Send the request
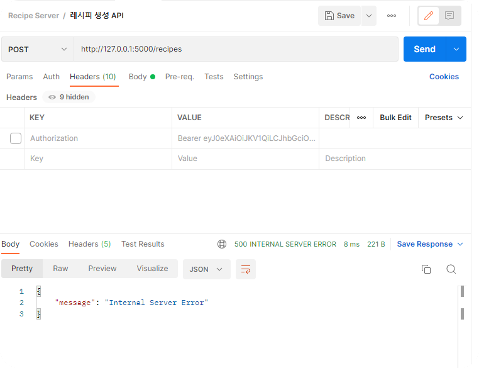Screen dimensions: 479x368 pos(424,49)
